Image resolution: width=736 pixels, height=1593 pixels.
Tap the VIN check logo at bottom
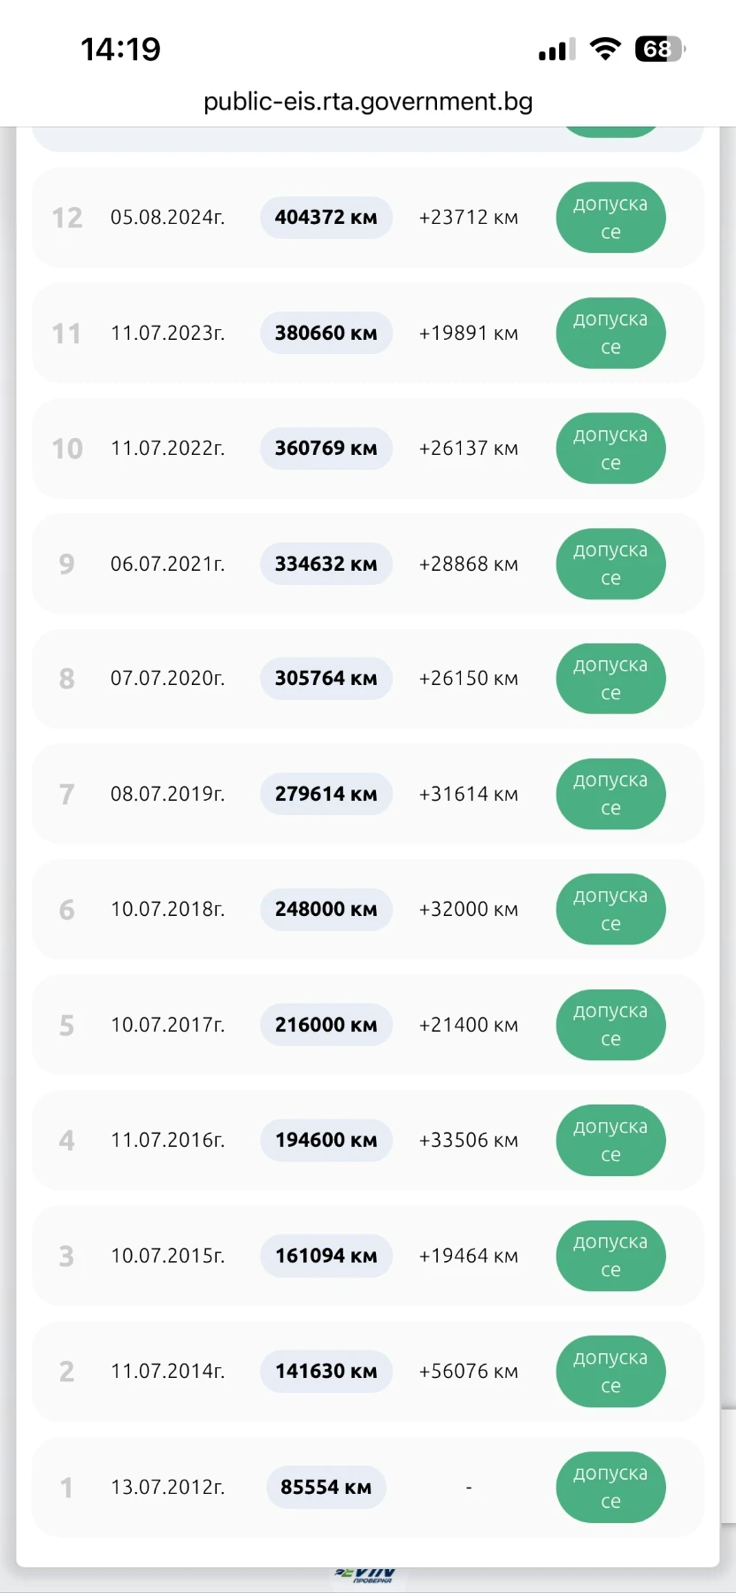[366, 1576]
